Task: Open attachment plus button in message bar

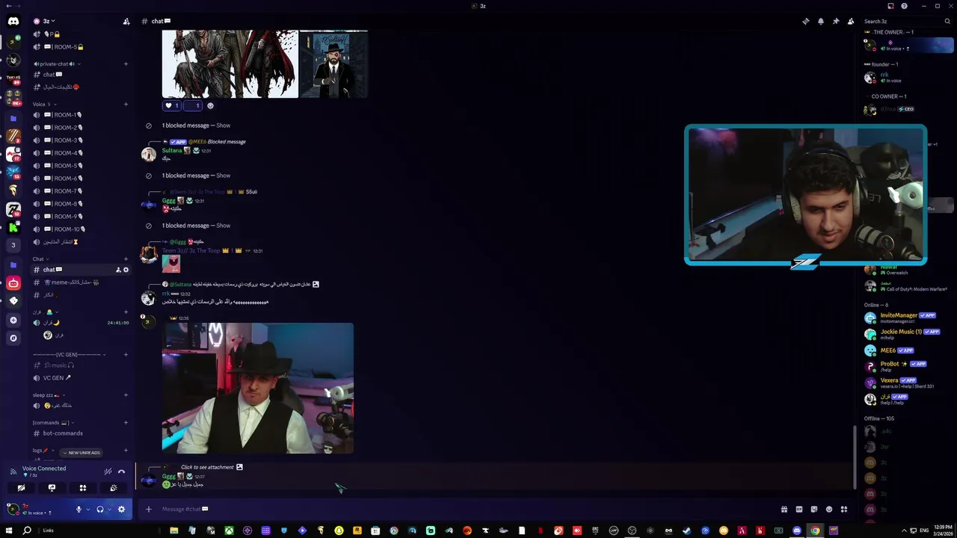Action: pyautogui.click(x=148, y=509)
